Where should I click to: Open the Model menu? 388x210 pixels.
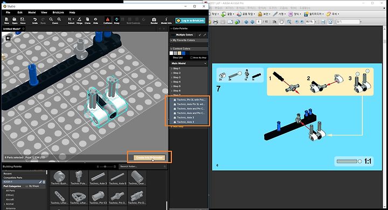[32, 12]
